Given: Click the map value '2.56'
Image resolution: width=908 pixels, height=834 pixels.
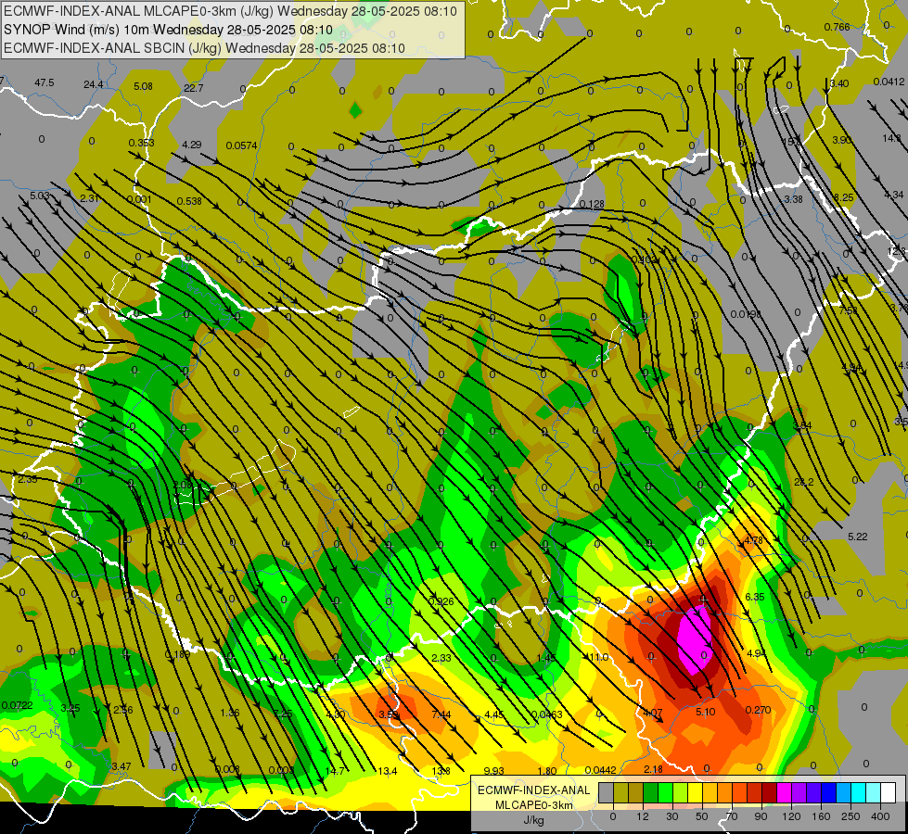Looking at the screenshot, I should [x=122, y=710].
